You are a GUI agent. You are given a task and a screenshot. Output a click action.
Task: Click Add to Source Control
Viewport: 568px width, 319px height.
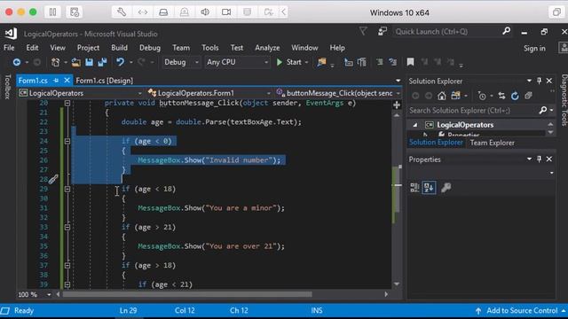[x=522, y=311]
